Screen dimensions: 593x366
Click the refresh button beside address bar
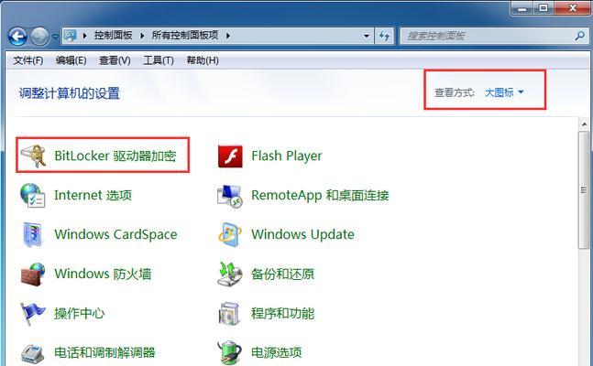tap(385, 36)
